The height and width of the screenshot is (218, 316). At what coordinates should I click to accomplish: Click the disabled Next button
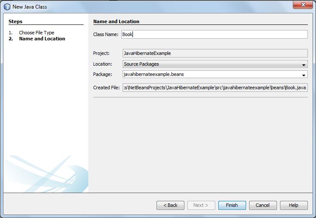click(201, 205)
